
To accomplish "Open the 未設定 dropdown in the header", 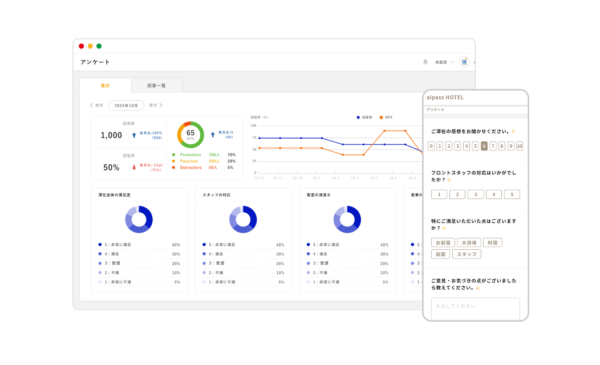I will (444, 62).
